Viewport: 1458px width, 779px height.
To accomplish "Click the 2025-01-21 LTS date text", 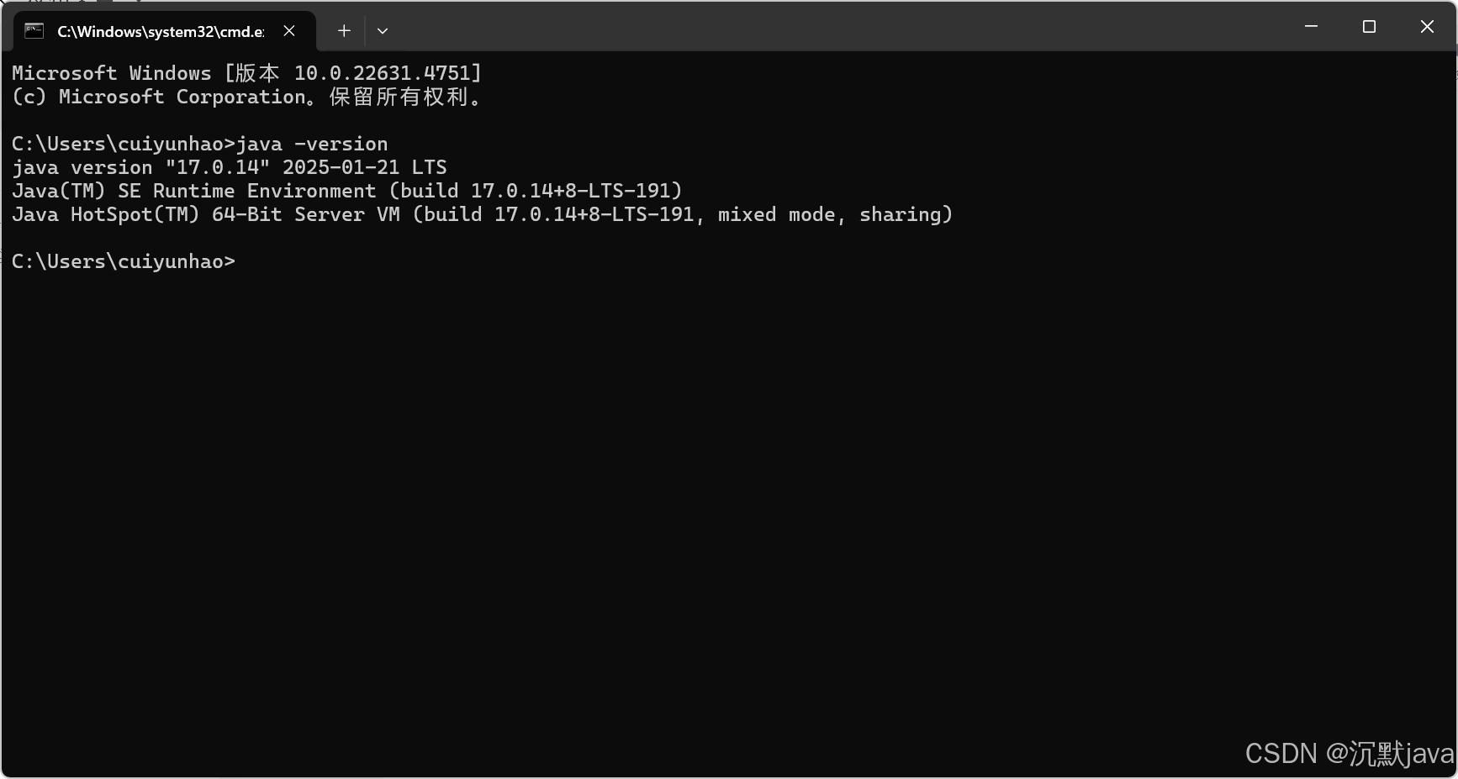I will click(365, 167).
